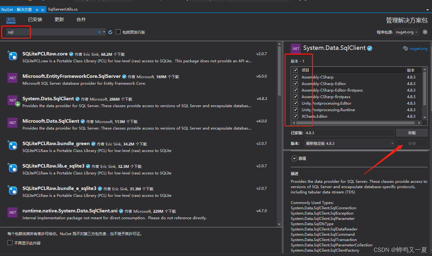Click verified badge in System.Data.SqlClient detail header
This screenshot has width=432, height=256.
370,48
